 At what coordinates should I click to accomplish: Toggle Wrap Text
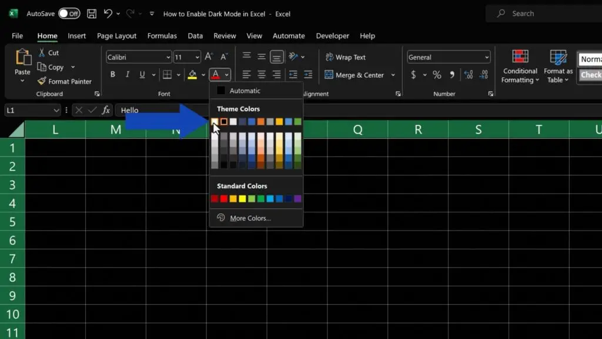[346, 57]
